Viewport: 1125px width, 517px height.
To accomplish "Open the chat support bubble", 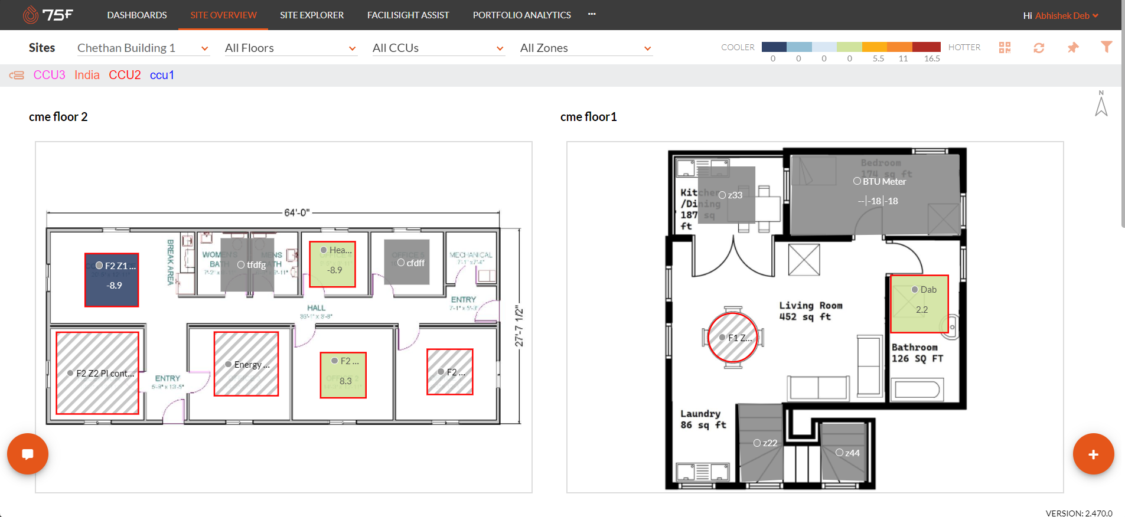I will pyautogui.click(x=27, y=454).
